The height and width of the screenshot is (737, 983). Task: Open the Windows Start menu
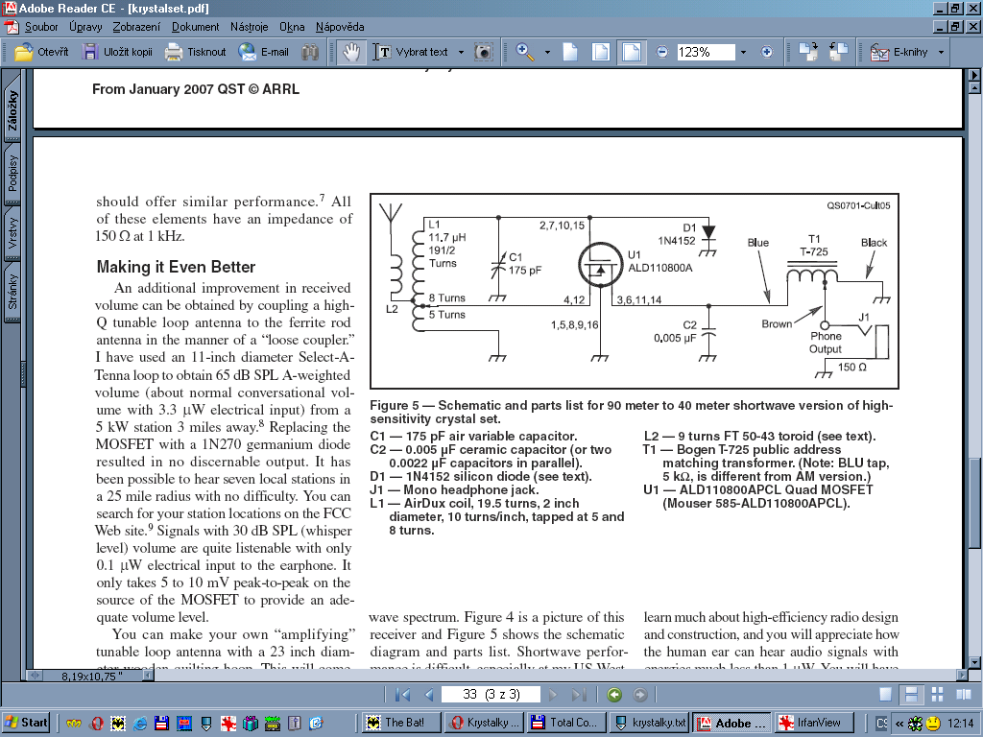[x=26, y=723]
